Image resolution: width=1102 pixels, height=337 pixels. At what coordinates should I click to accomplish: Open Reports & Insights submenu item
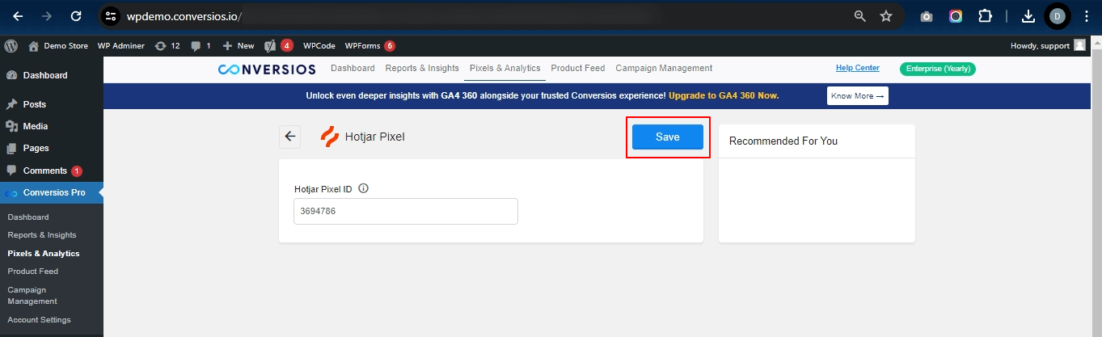pyautogui.click(x=42, y=235)
